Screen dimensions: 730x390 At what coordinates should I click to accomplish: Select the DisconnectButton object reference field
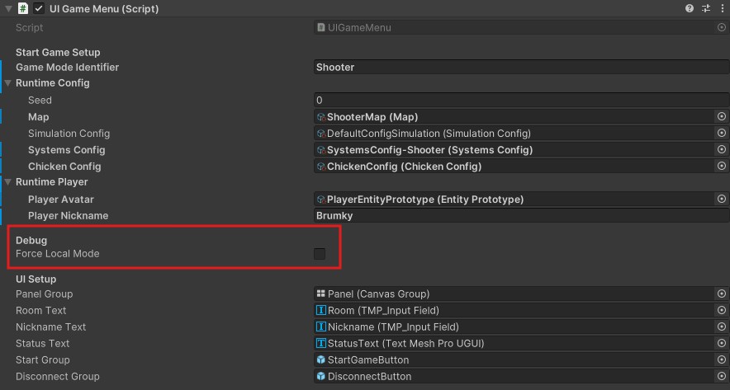point(512,377)
